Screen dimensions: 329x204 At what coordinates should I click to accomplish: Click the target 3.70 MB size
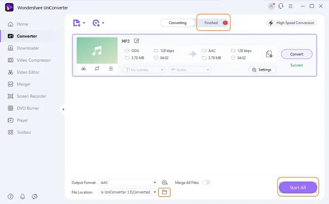(x=214, y=58)
